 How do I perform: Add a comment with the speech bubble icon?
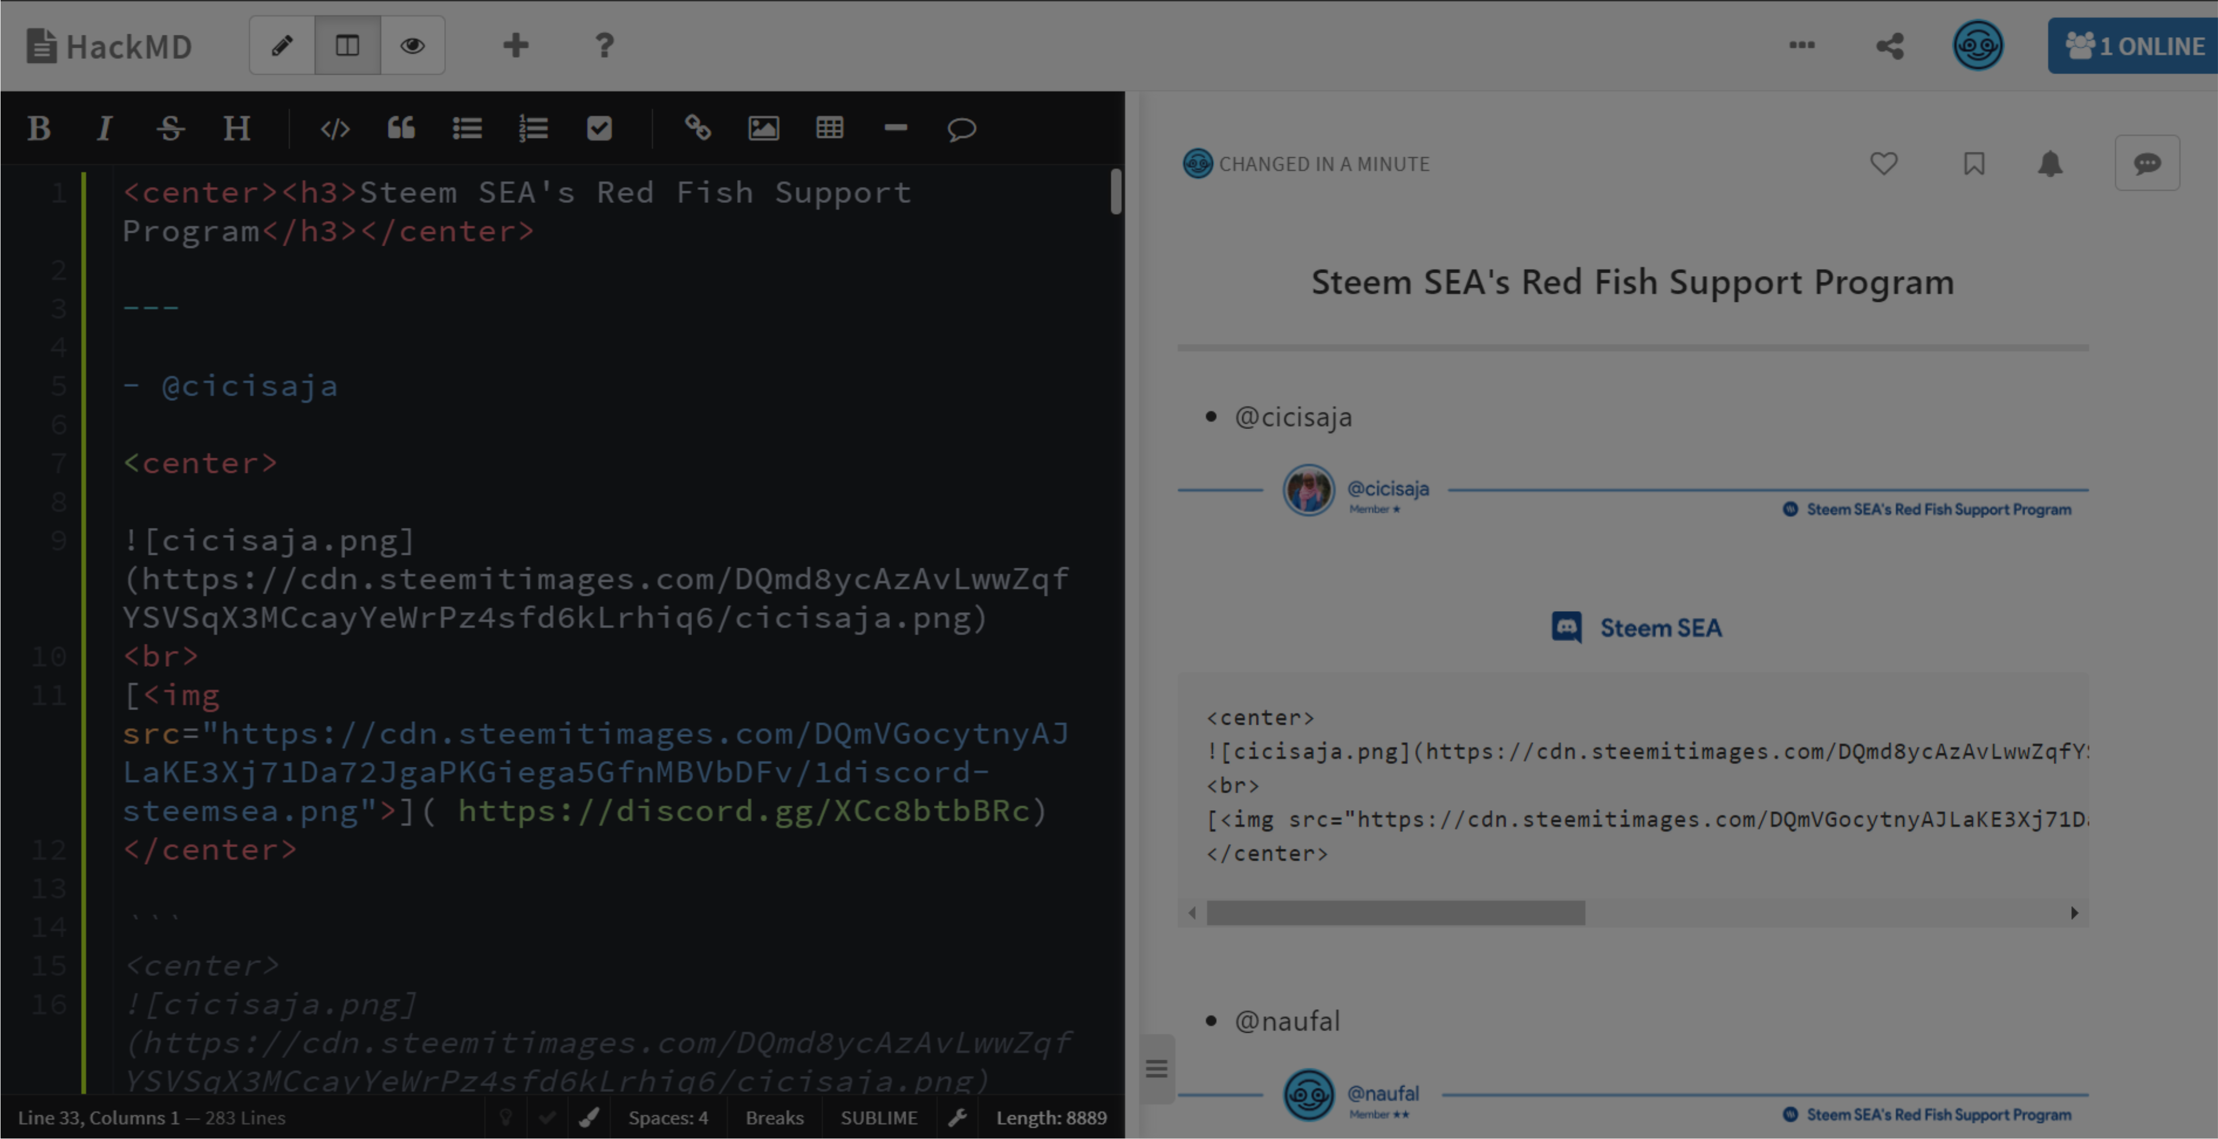[x=961, y=128]
